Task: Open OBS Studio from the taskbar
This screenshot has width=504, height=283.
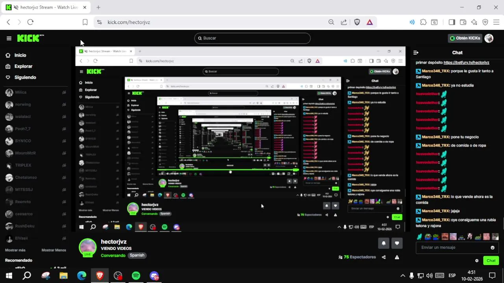Action: (118, 276)
